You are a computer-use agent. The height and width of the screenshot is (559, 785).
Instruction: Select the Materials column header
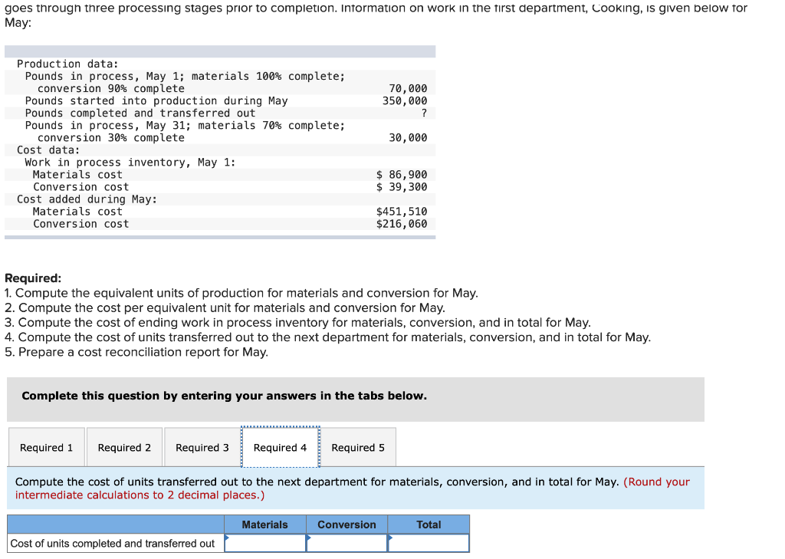pos(265,524)
